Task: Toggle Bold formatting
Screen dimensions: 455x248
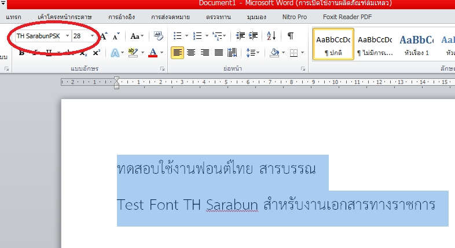Action: pyautogui.click(x=21, y=53)
